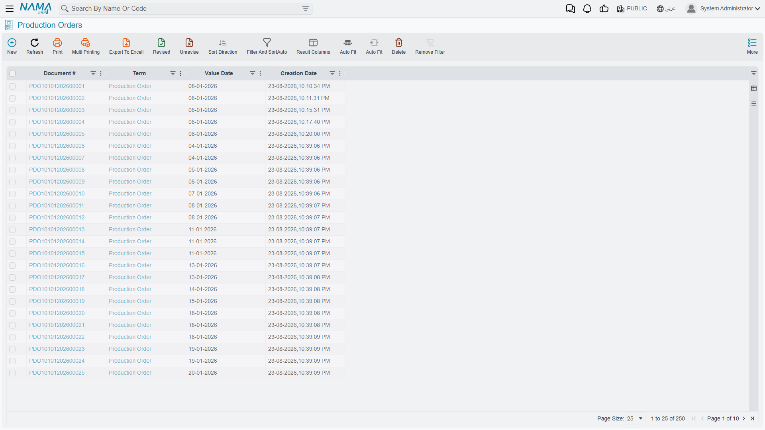Open Multi Printing

(86, 43)
